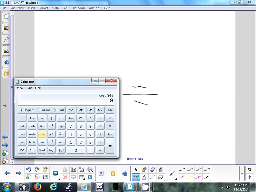Go to next page with right arrow

pyautogui.click(x=19, y=173)
